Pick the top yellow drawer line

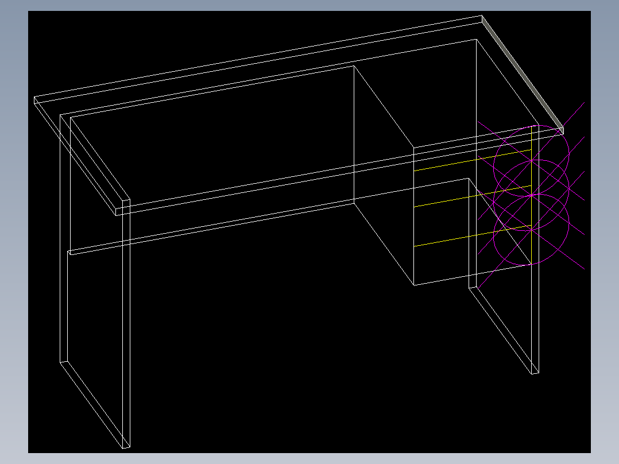pyautogui.click(x=473, y=160)
